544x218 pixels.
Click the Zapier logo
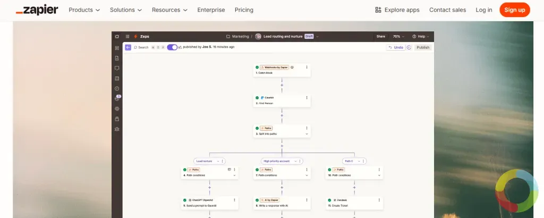click(37, 10)
